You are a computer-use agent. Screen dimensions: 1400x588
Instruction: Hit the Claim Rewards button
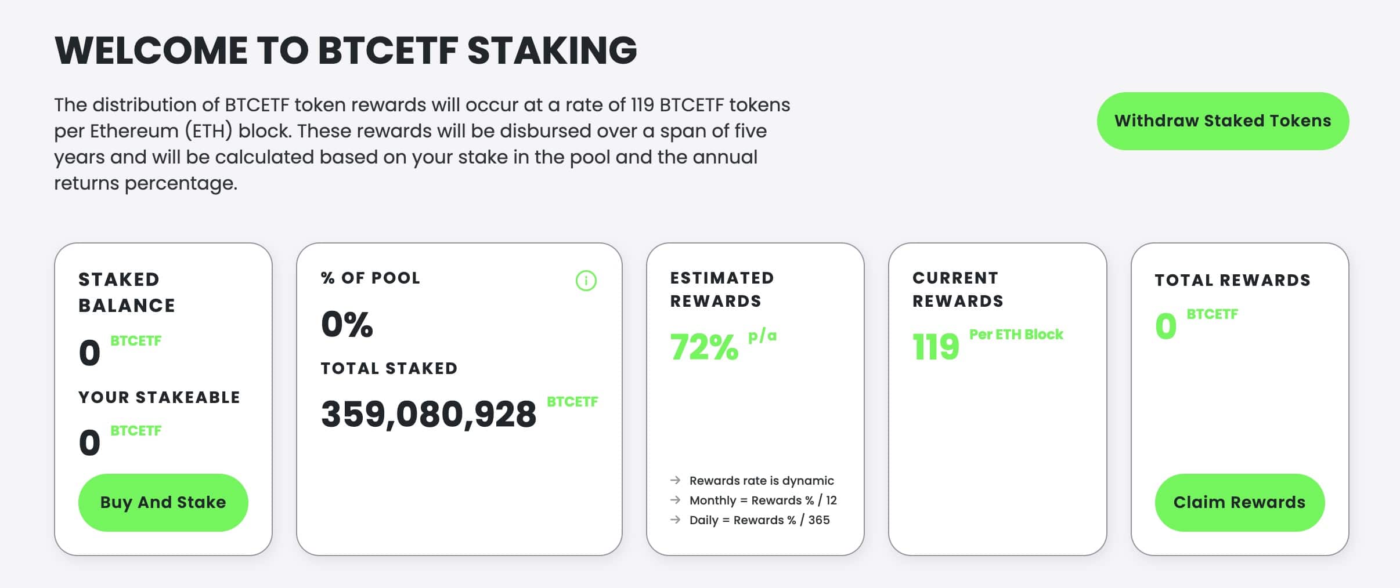[x=1239, y=502]
